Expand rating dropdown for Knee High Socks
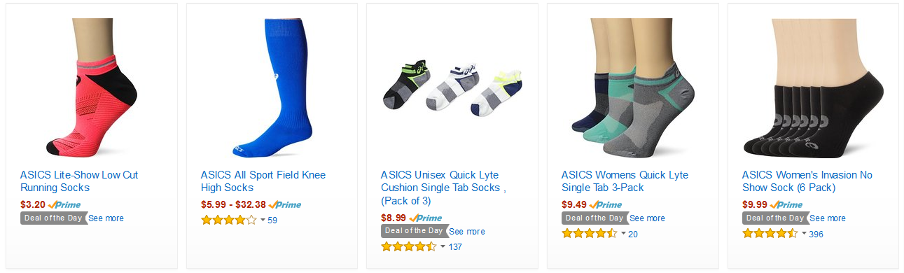This screenshot has height=273, width=904. 263,220
